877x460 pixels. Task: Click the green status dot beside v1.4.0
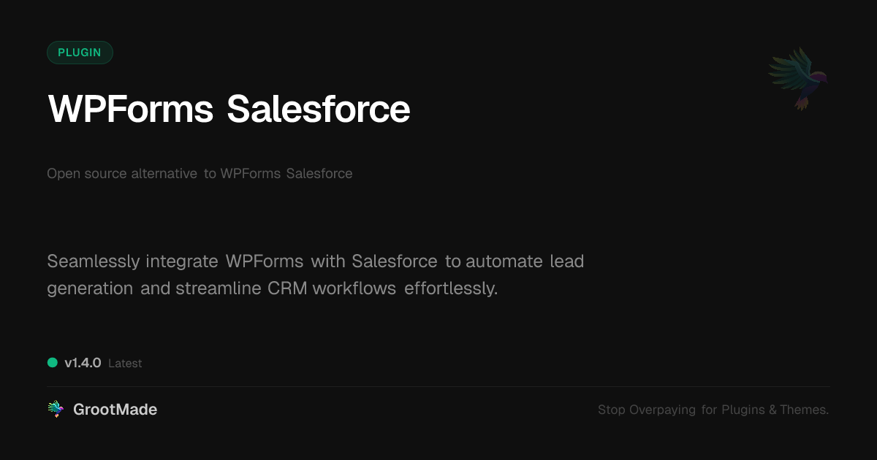53,362
